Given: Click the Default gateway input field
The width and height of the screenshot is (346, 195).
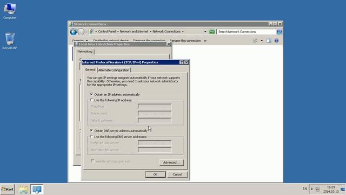Looking at the screenshot, I should click(155, 120).
